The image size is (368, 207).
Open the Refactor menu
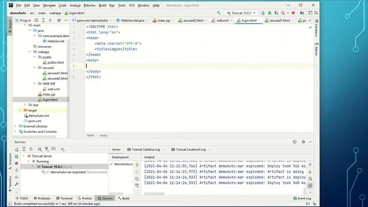pos(90,5)
